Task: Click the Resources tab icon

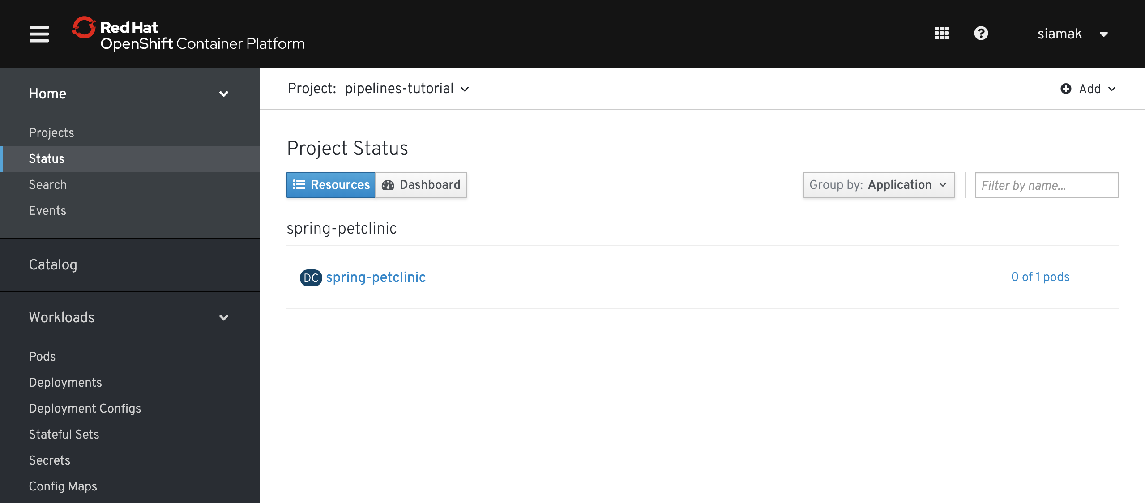Action: [x=299, y=185]
